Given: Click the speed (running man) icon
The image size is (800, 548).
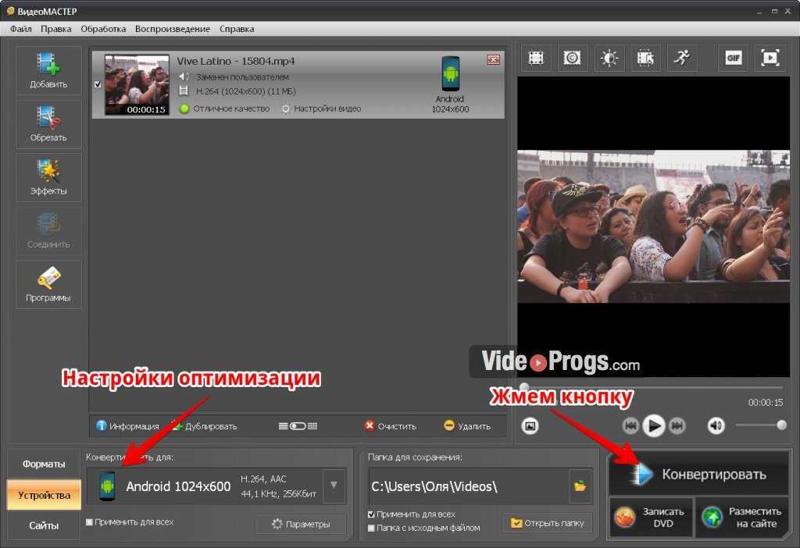Looking at the screenshot, I should (x=681, y=58).
